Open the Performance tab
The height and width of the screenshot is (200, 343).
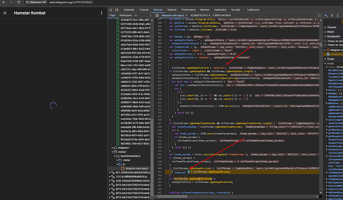click(188, 10)
